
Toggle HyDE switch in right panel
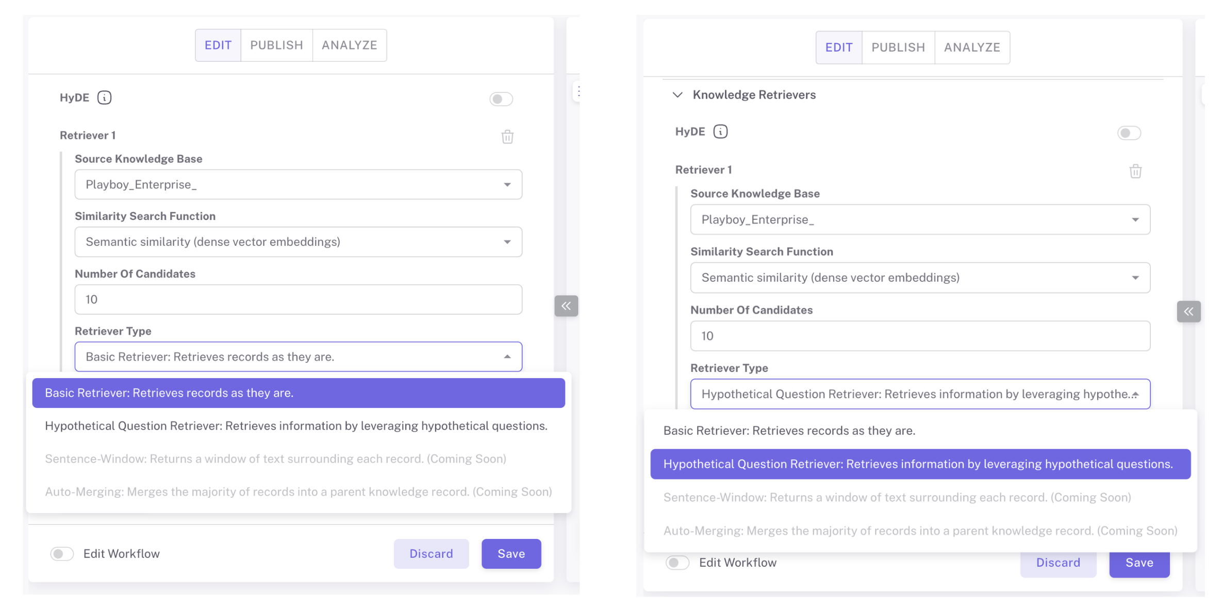tap(1129, 133)
